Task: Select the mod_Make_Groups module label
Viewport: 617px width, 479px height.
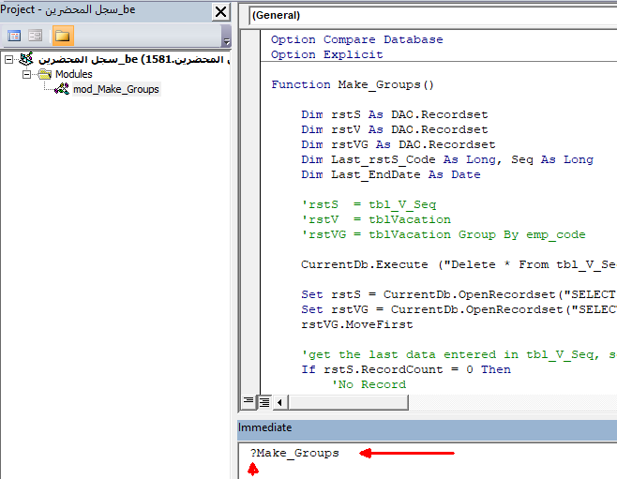Action: (116, 89)
